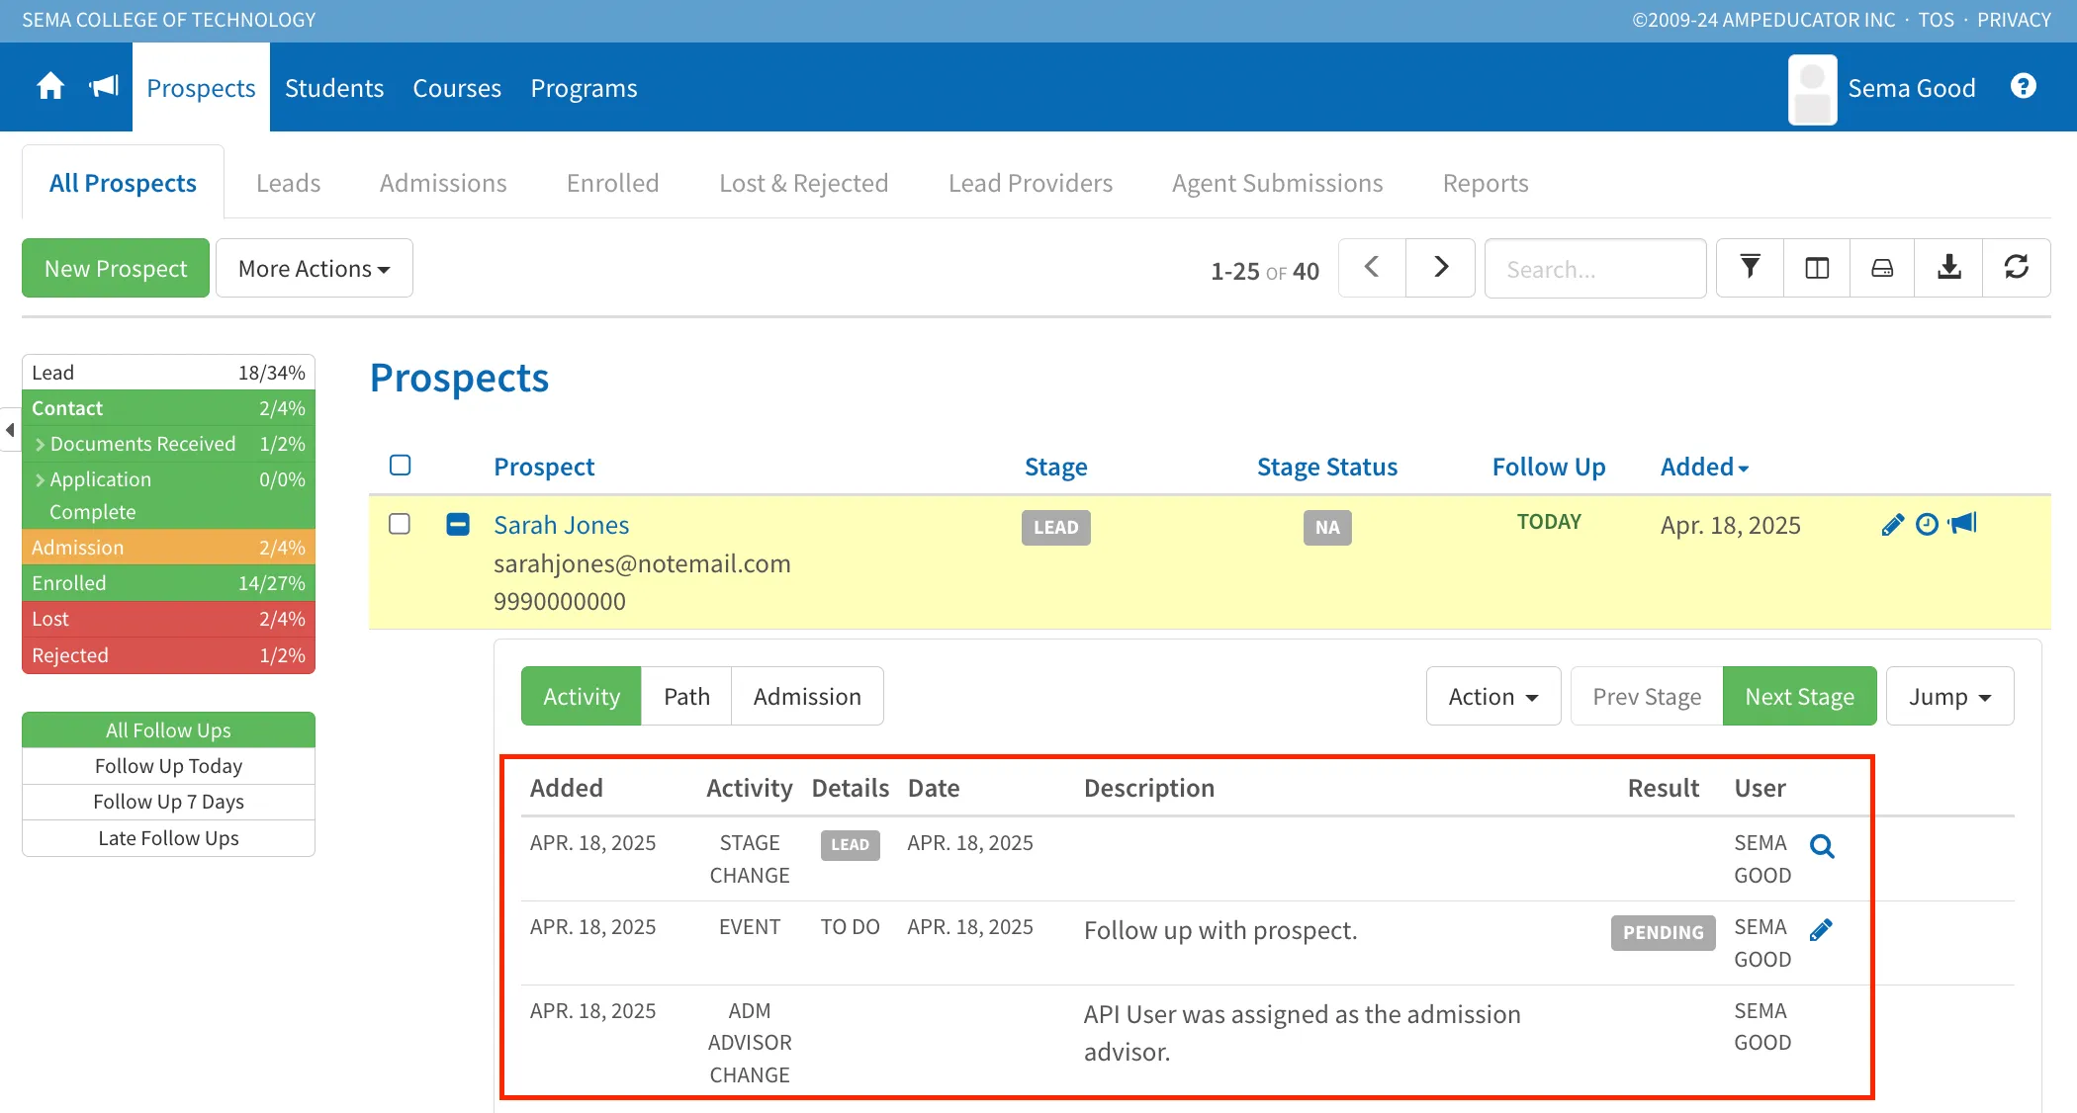The image size is (2077, 1113).
Task: Open Students in main navigation
Action: click(x=334, y=88)
